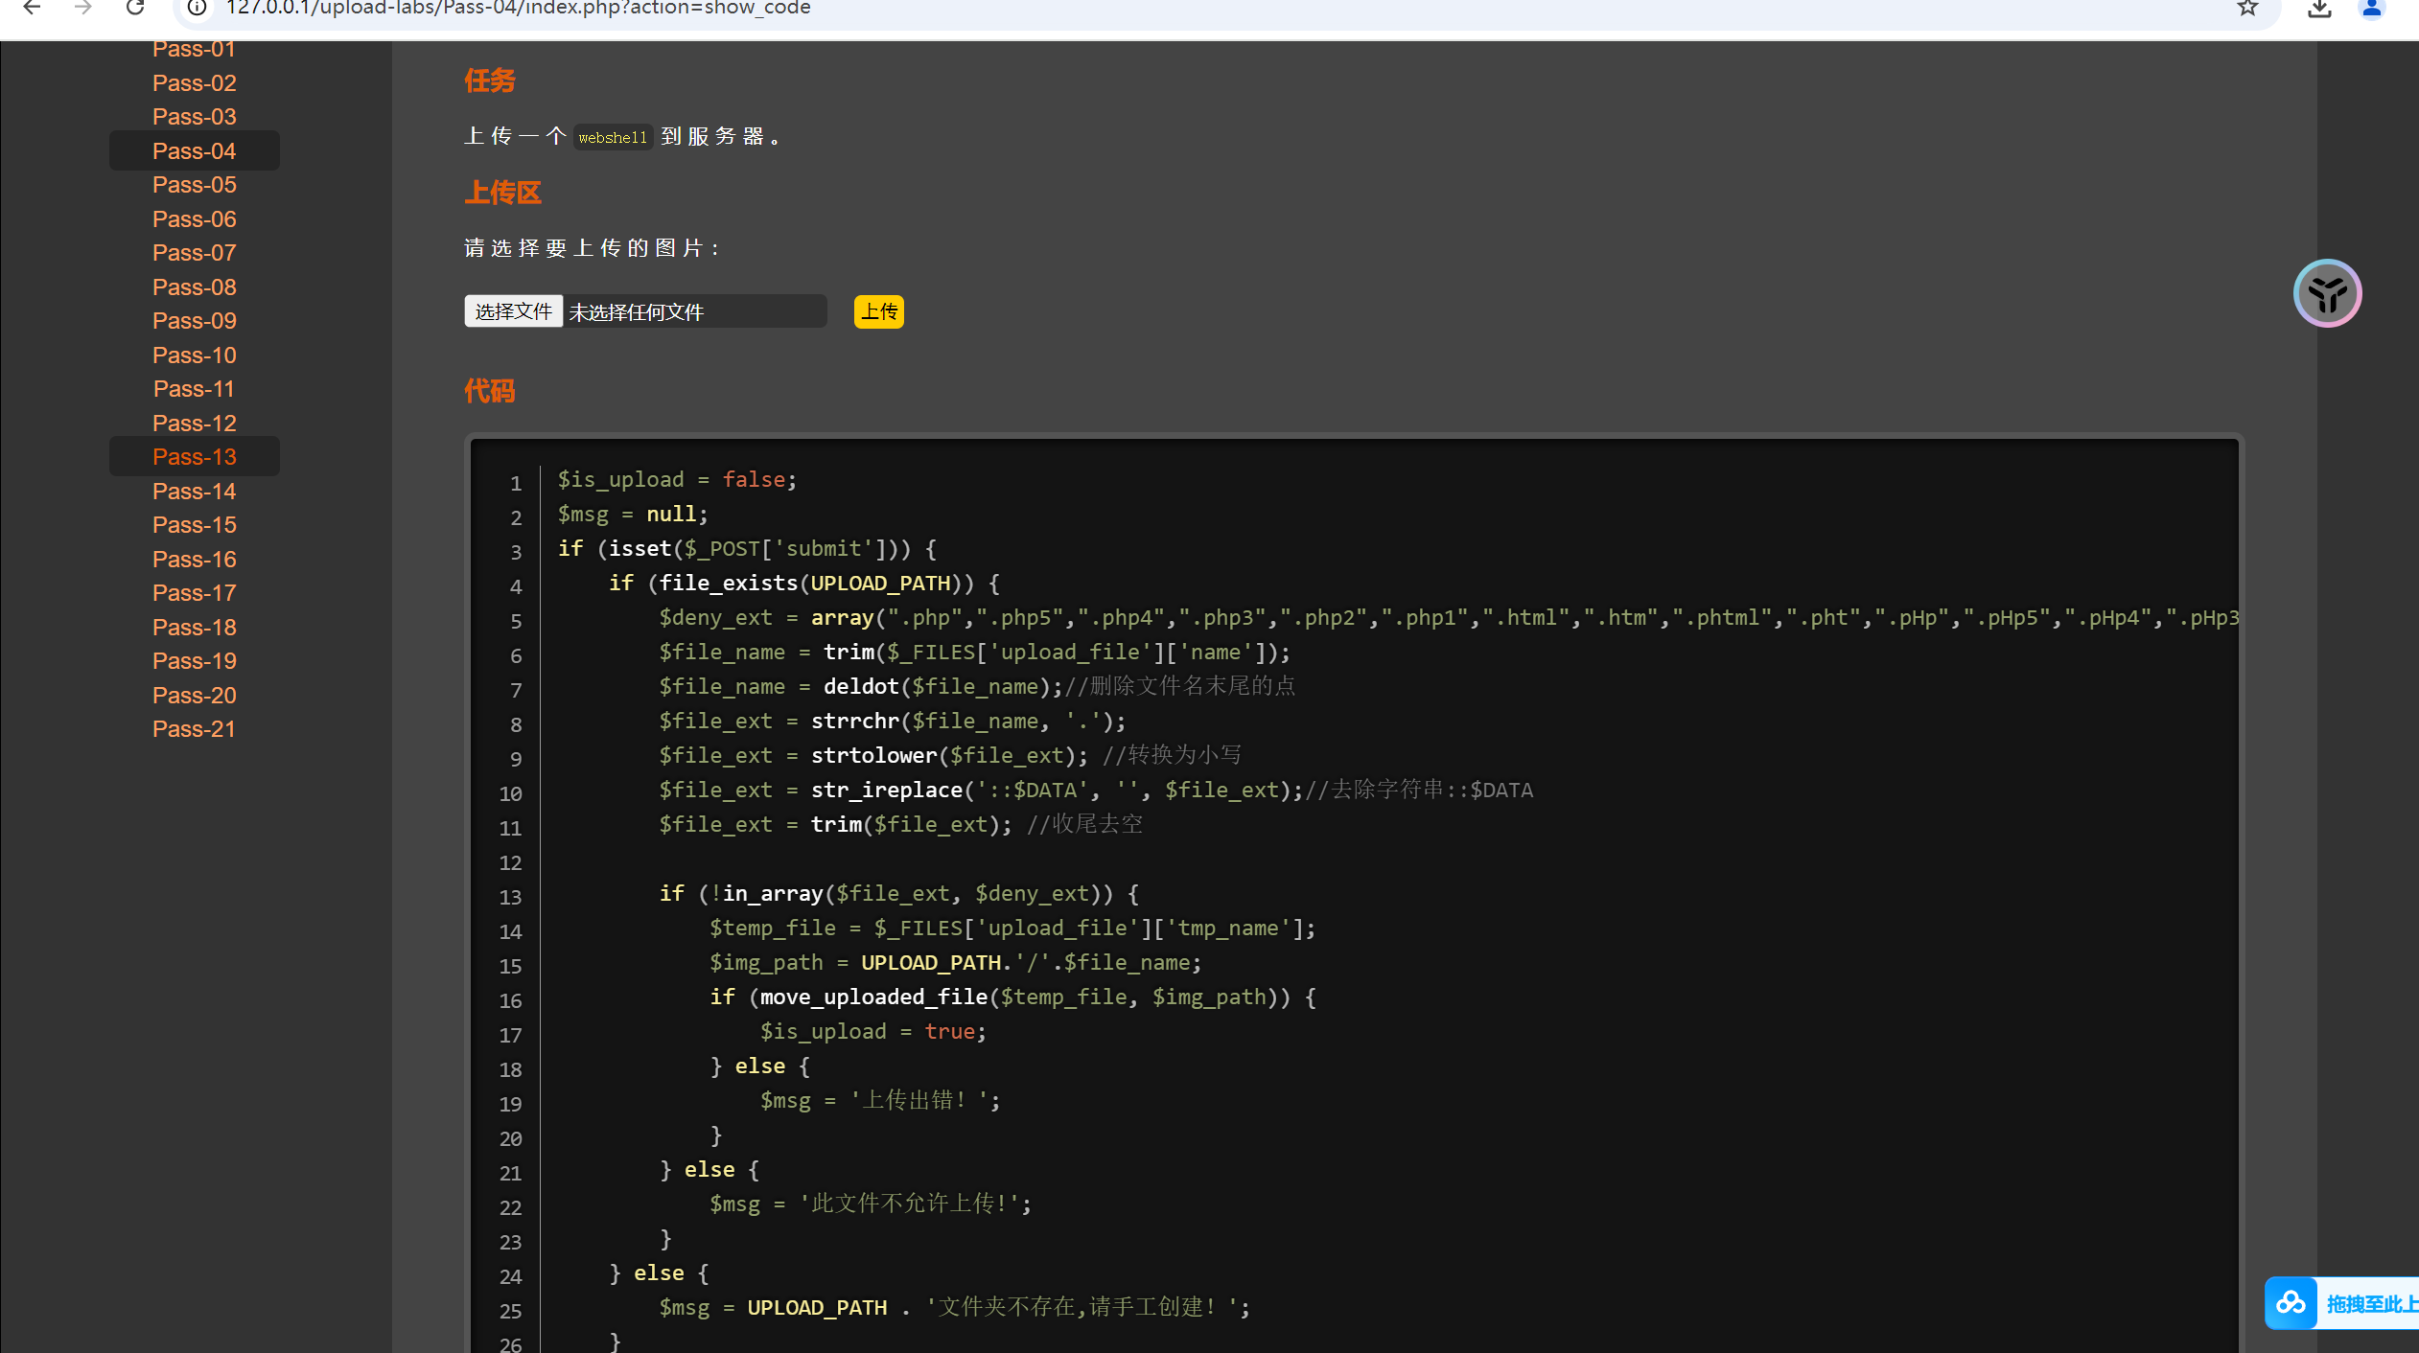Open the browser downloads icon
The width and height of the screenshot is (2419, 1353).
(x=2319, y=9)
